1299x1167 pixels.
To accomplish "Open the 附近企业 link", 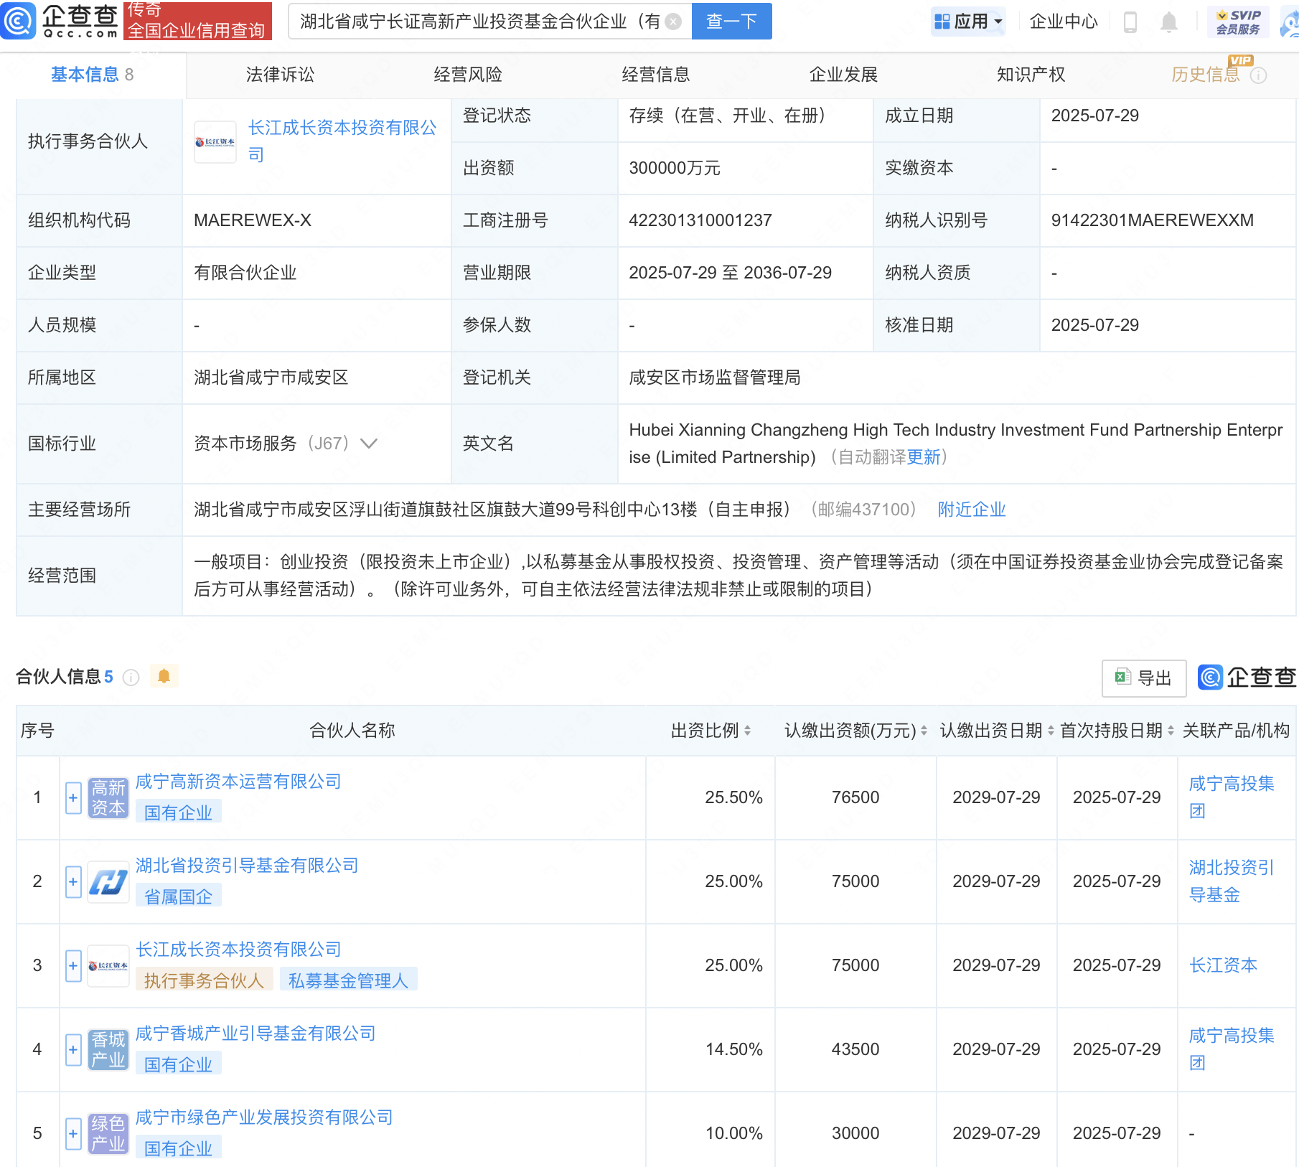I will 971,510.
